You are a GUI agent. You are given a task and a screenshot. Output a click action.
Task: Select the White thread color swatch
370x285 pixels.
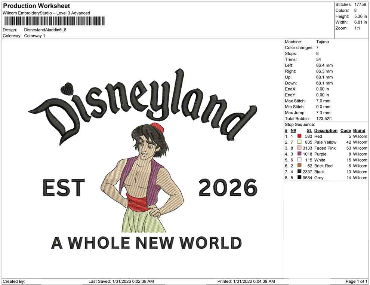point(299,160)
